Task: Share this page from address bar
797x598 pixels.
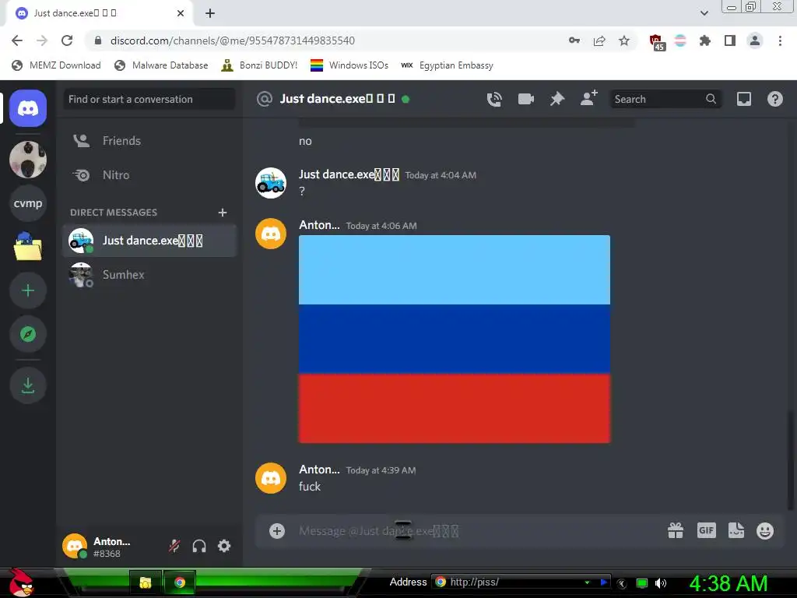Action: pos(599,40)
